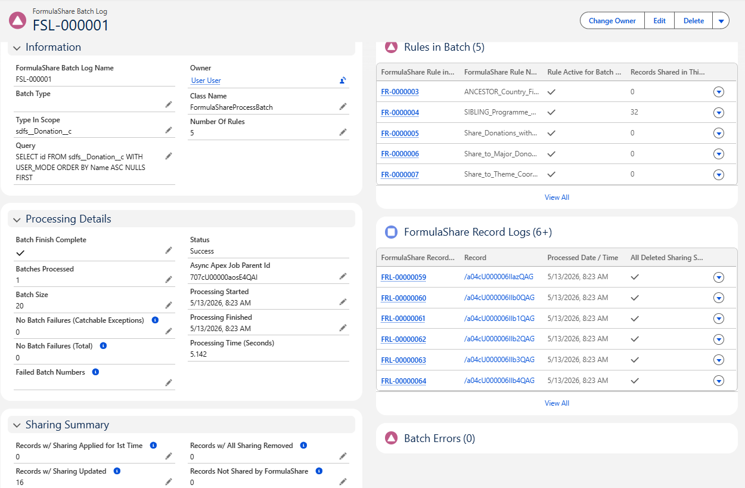Image resolution: width=745 pixels, height=488 pixels.
Task: Edit the Failed Batch Numbers pencil icon
Action: 169,382
